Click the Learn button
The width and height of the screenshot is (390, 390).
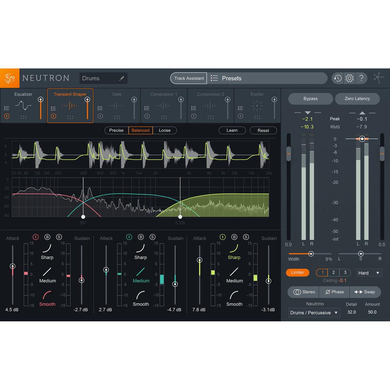click(x=232, y=130)
